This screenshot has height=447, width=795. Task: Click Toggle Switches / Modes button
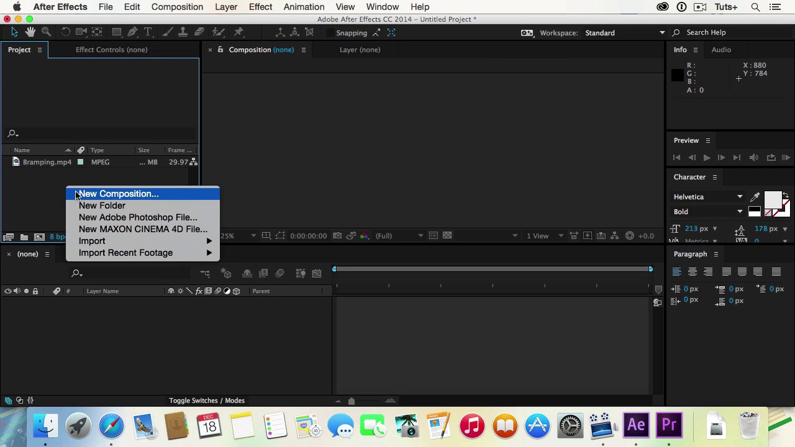[x=207, y=400]
